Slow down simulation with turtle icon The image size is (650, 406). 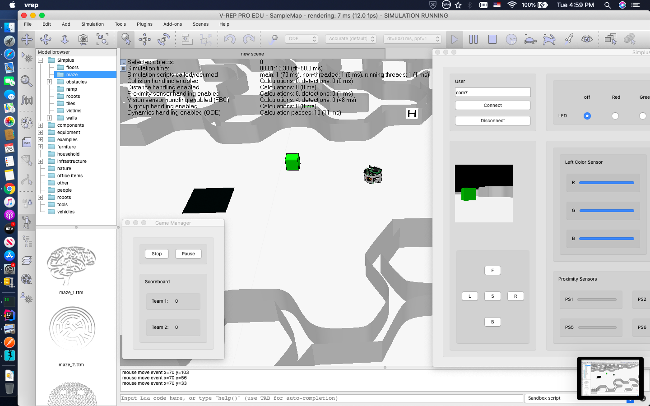tap(530, 39)
